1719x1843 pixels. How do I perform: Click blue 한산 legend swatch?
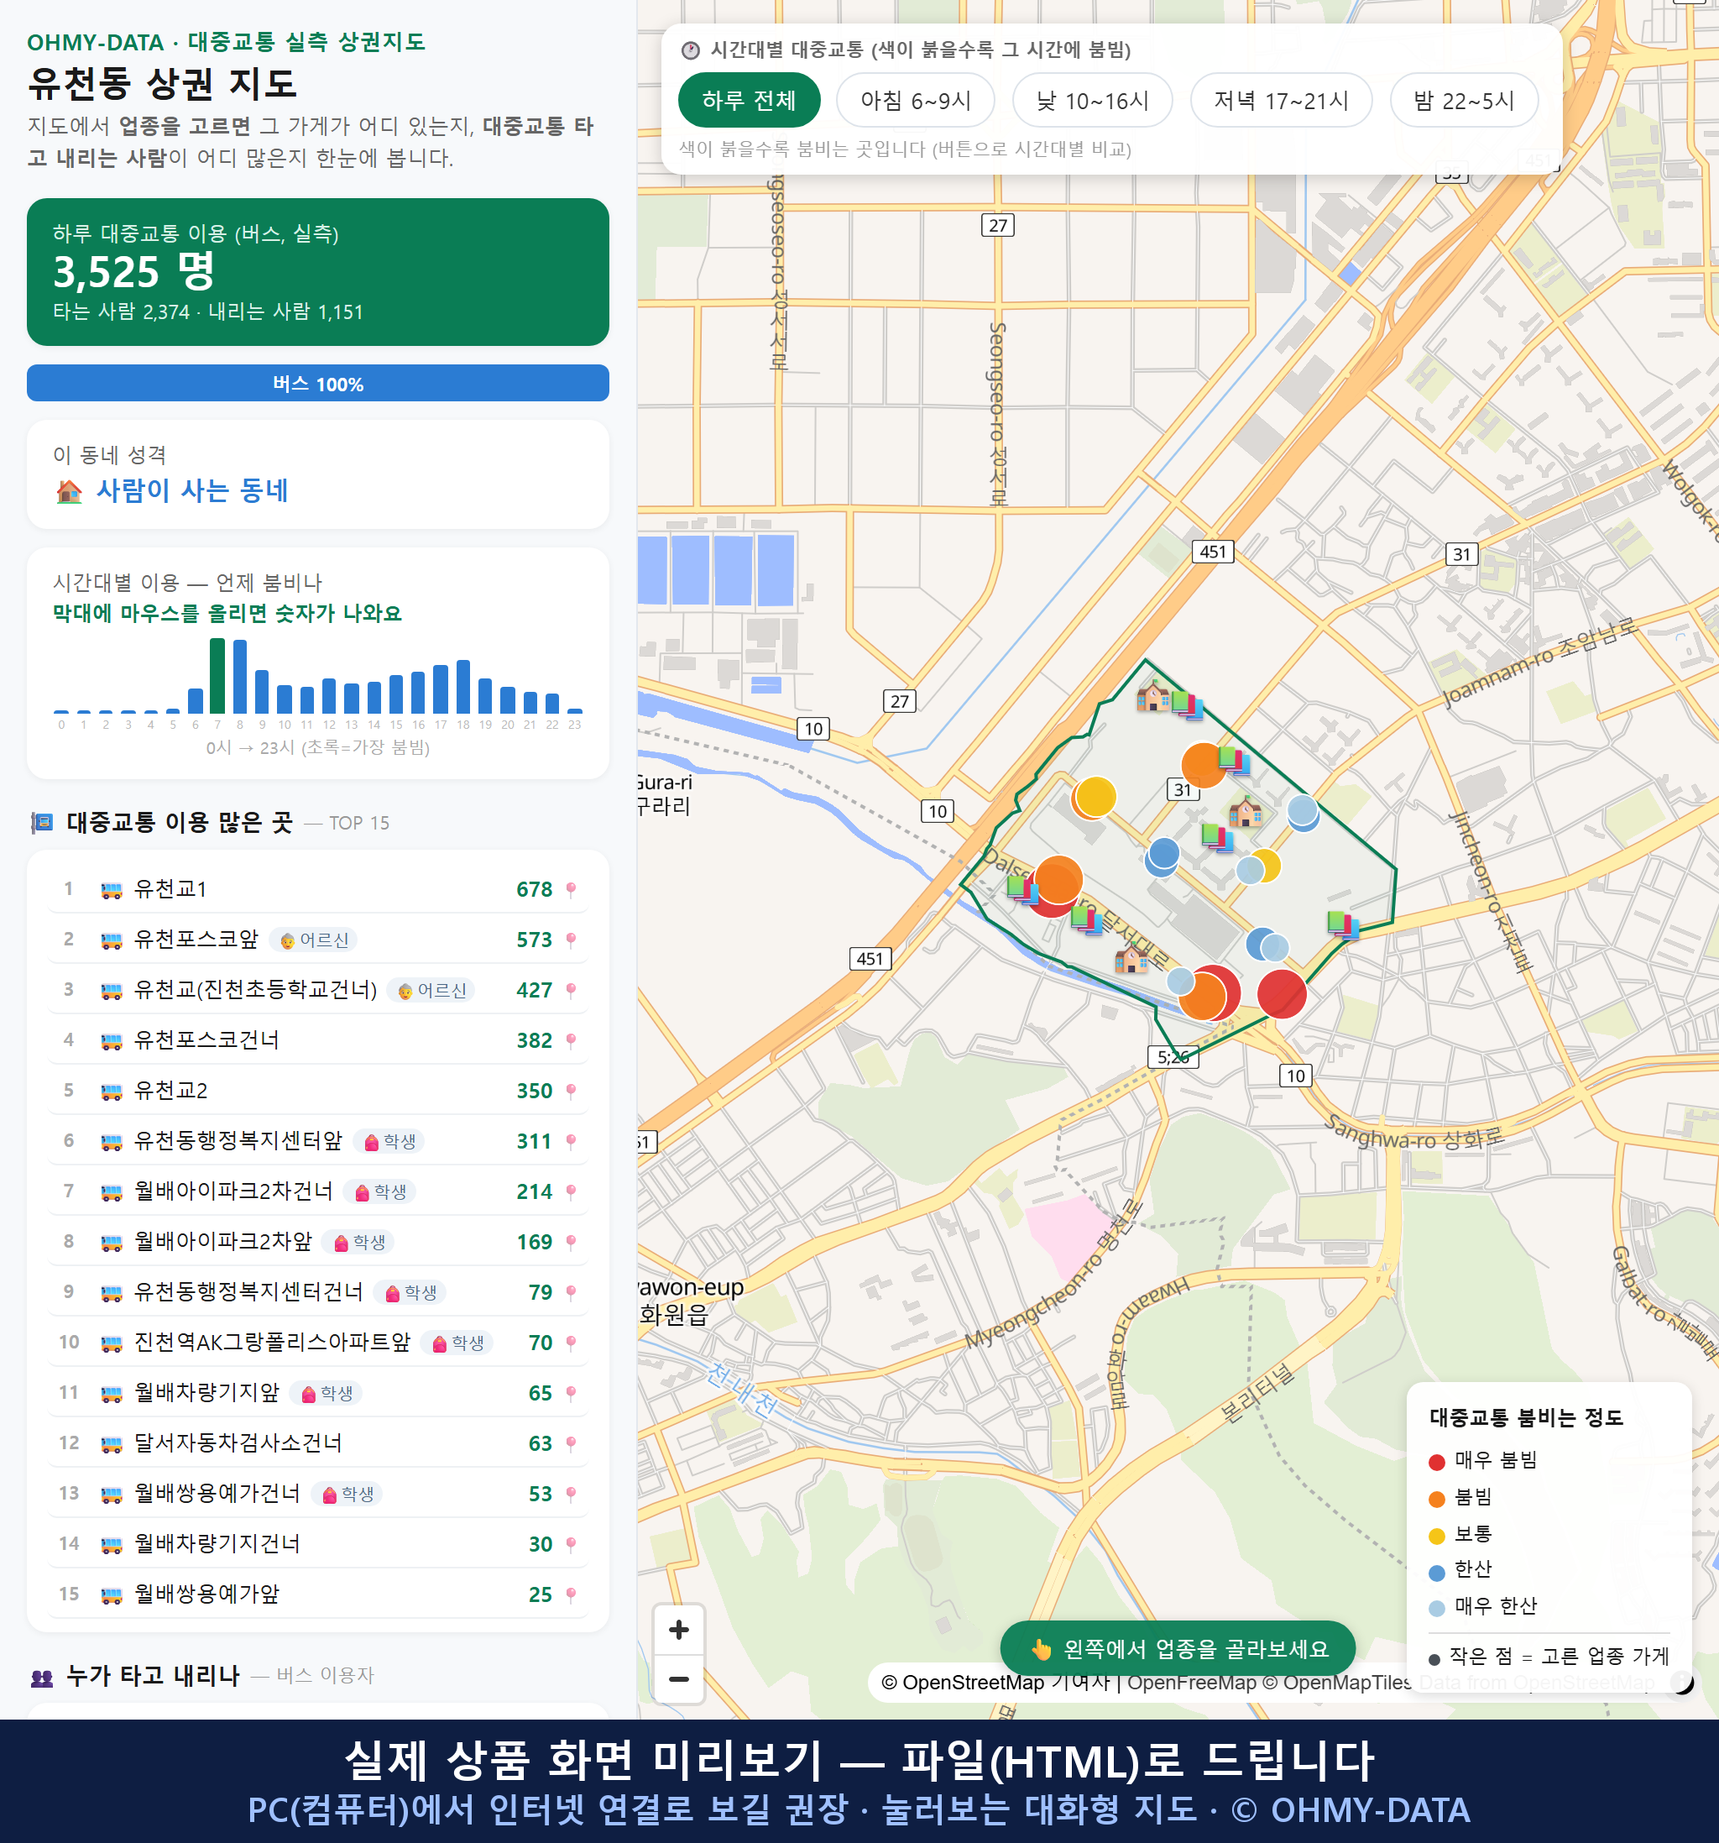coord(1437,1573)
